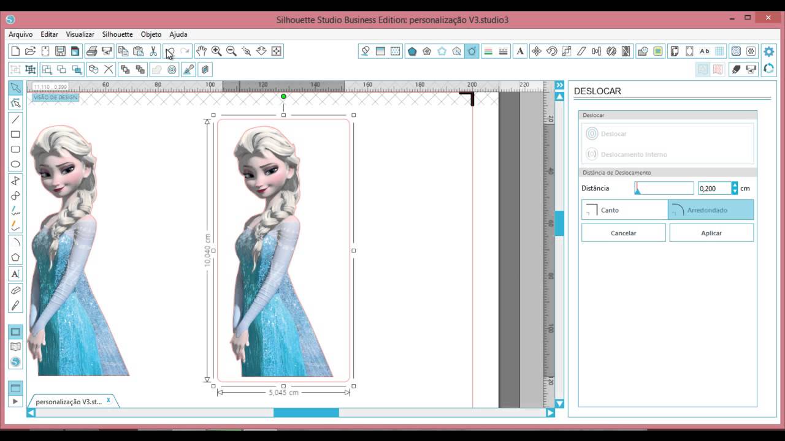The width and height of the screenshot is (785, 441).
Task: Click the Open file folder icon
Action: [x=30, y=51]
